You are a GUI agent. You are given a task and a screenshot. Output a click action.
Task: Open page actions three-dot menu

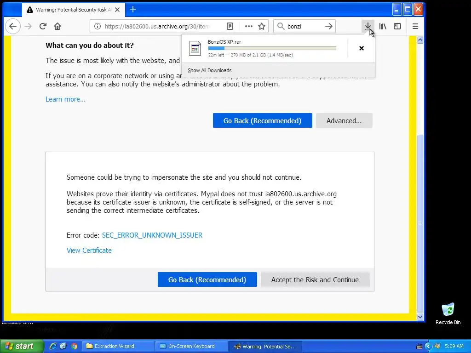(248, 26)
